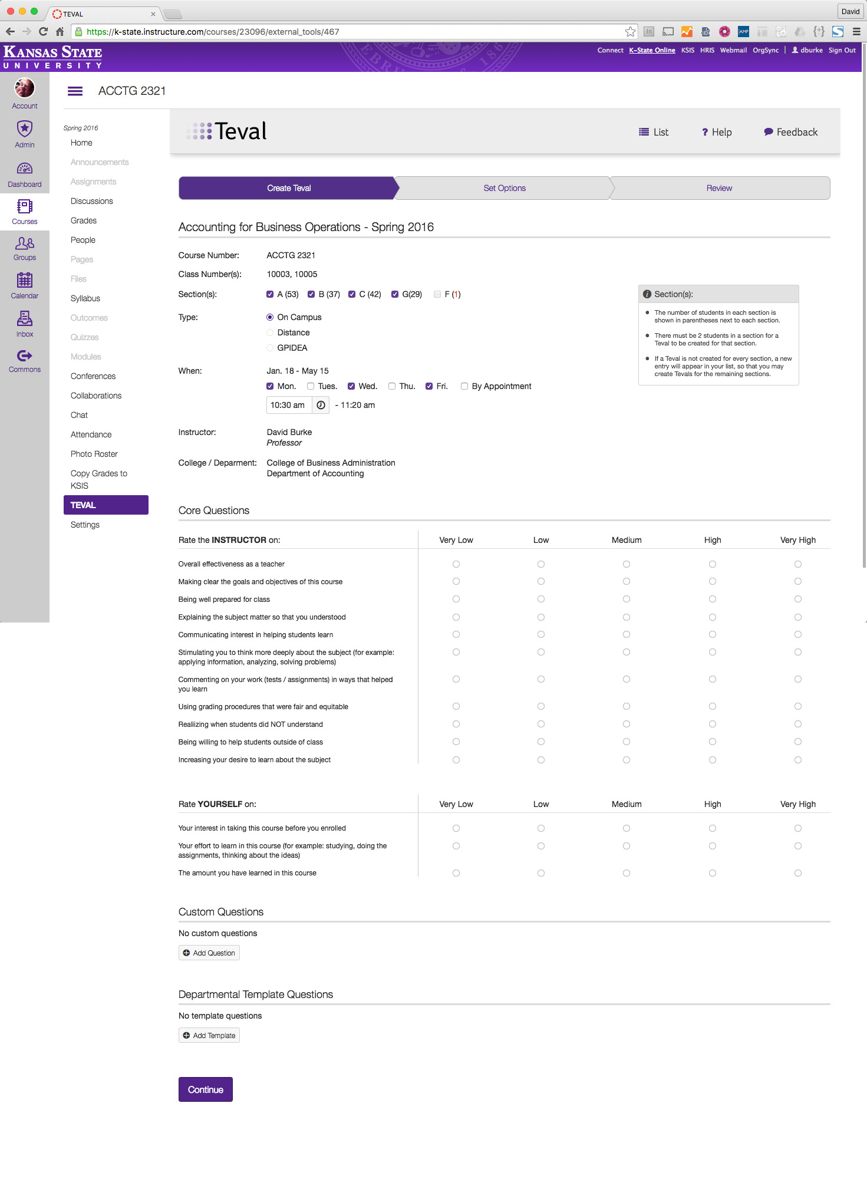This screenshot has width=867, height=1179.
Task: Click the dburke user link
Action: (807, 50)
